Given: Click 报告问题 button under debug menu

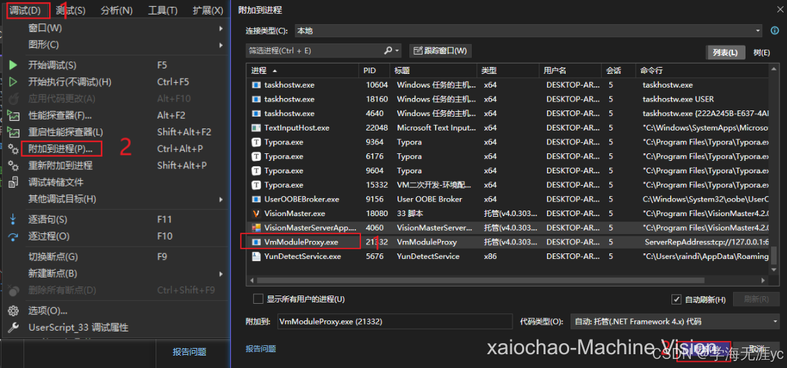Looking at the screenshot, I should tap(189, 352).
